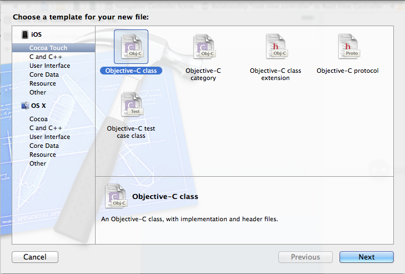This screenshot has height=274, width=405.
Task: Select Cocoa under OS X
Action: [x=53, y=119]
